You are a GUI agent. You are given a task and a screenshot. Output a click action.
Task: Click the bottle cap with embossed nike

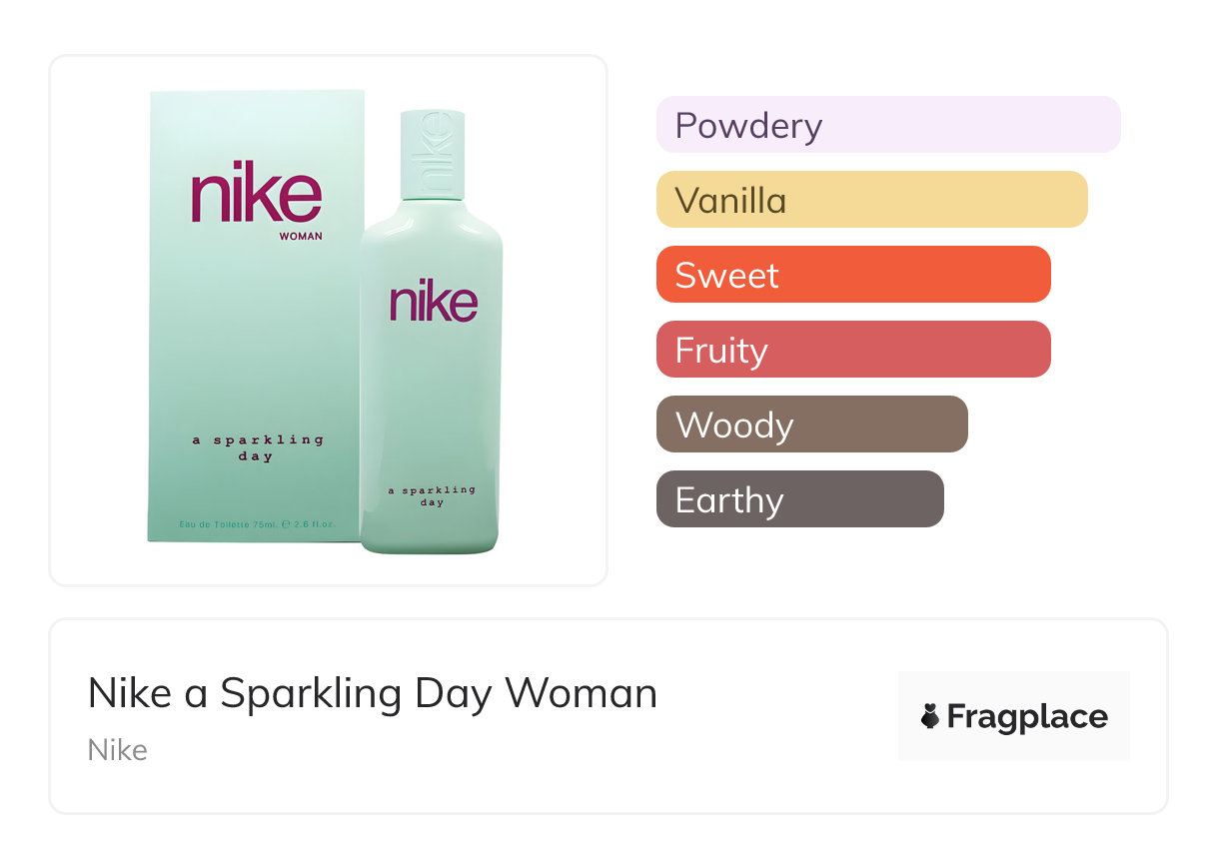pos(433,155)
